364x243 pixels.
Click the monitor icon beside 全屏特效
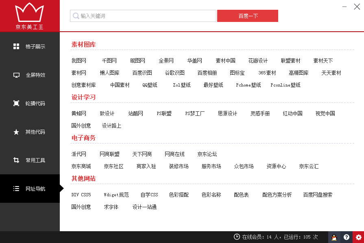click(16, 75)
